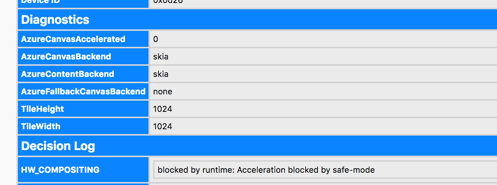The height and width of the screenshot is (185, 497).
Task: Click the AzureCanvasAccelerated value 0
Action: coord(156,39)
